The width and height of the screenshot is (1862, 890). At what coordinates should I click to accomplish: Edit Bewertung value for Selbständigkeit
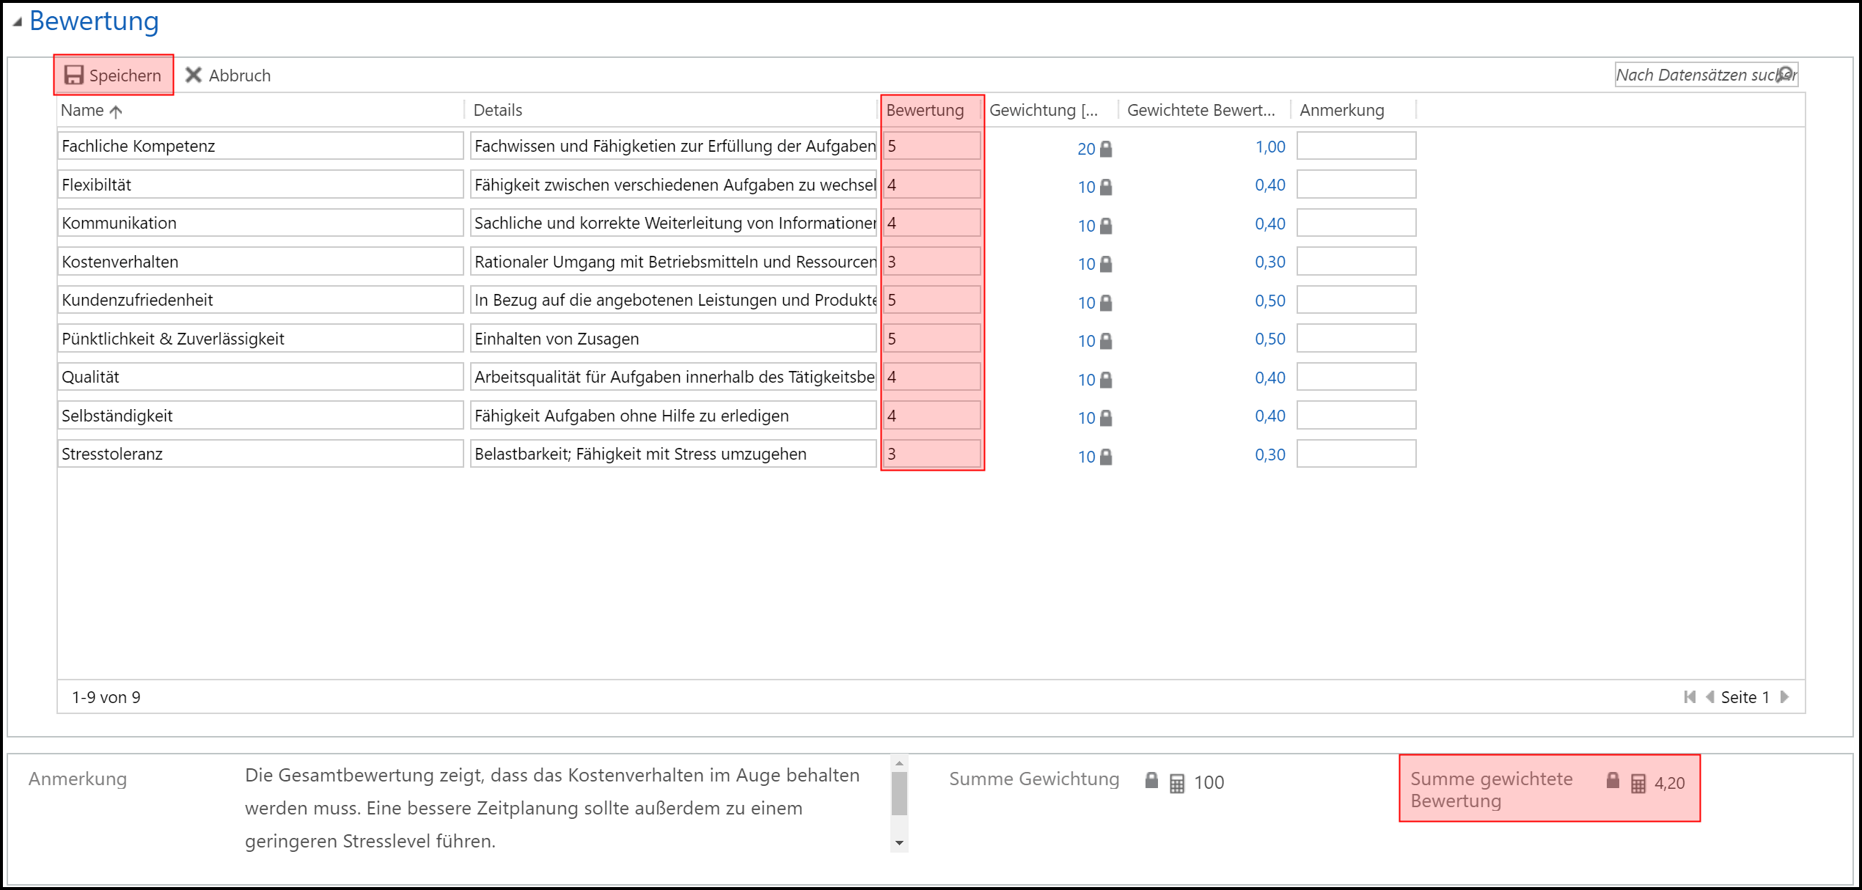931,415
